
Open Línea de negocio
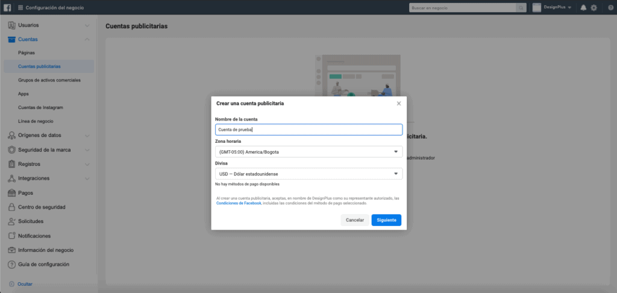[x=36, y=121]
